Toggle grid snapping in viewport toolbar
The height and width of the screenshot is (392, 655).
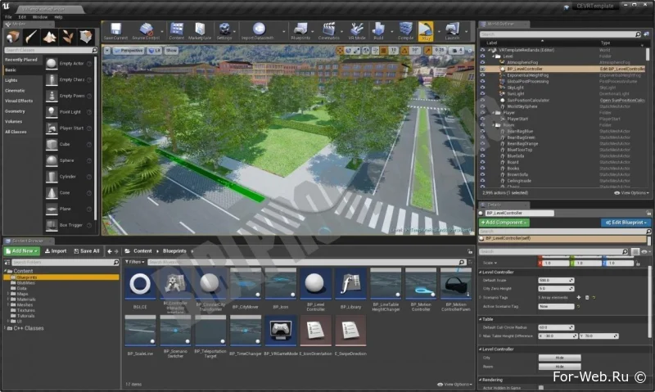383,51
